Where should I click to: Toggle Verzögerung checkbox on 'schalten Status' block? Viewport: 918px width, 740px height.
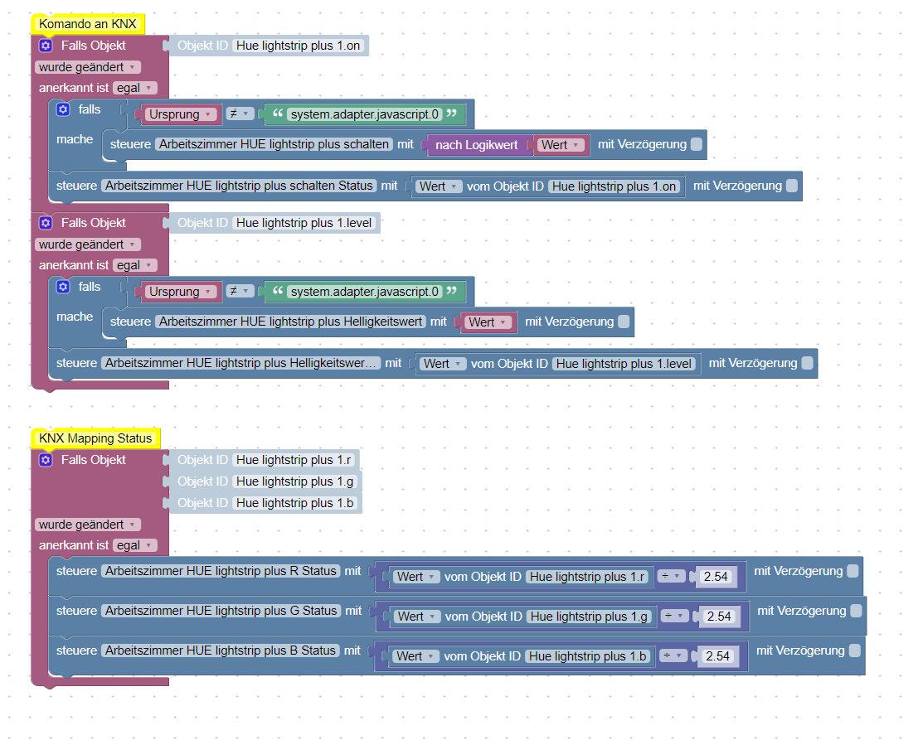[x=792, y=186]
